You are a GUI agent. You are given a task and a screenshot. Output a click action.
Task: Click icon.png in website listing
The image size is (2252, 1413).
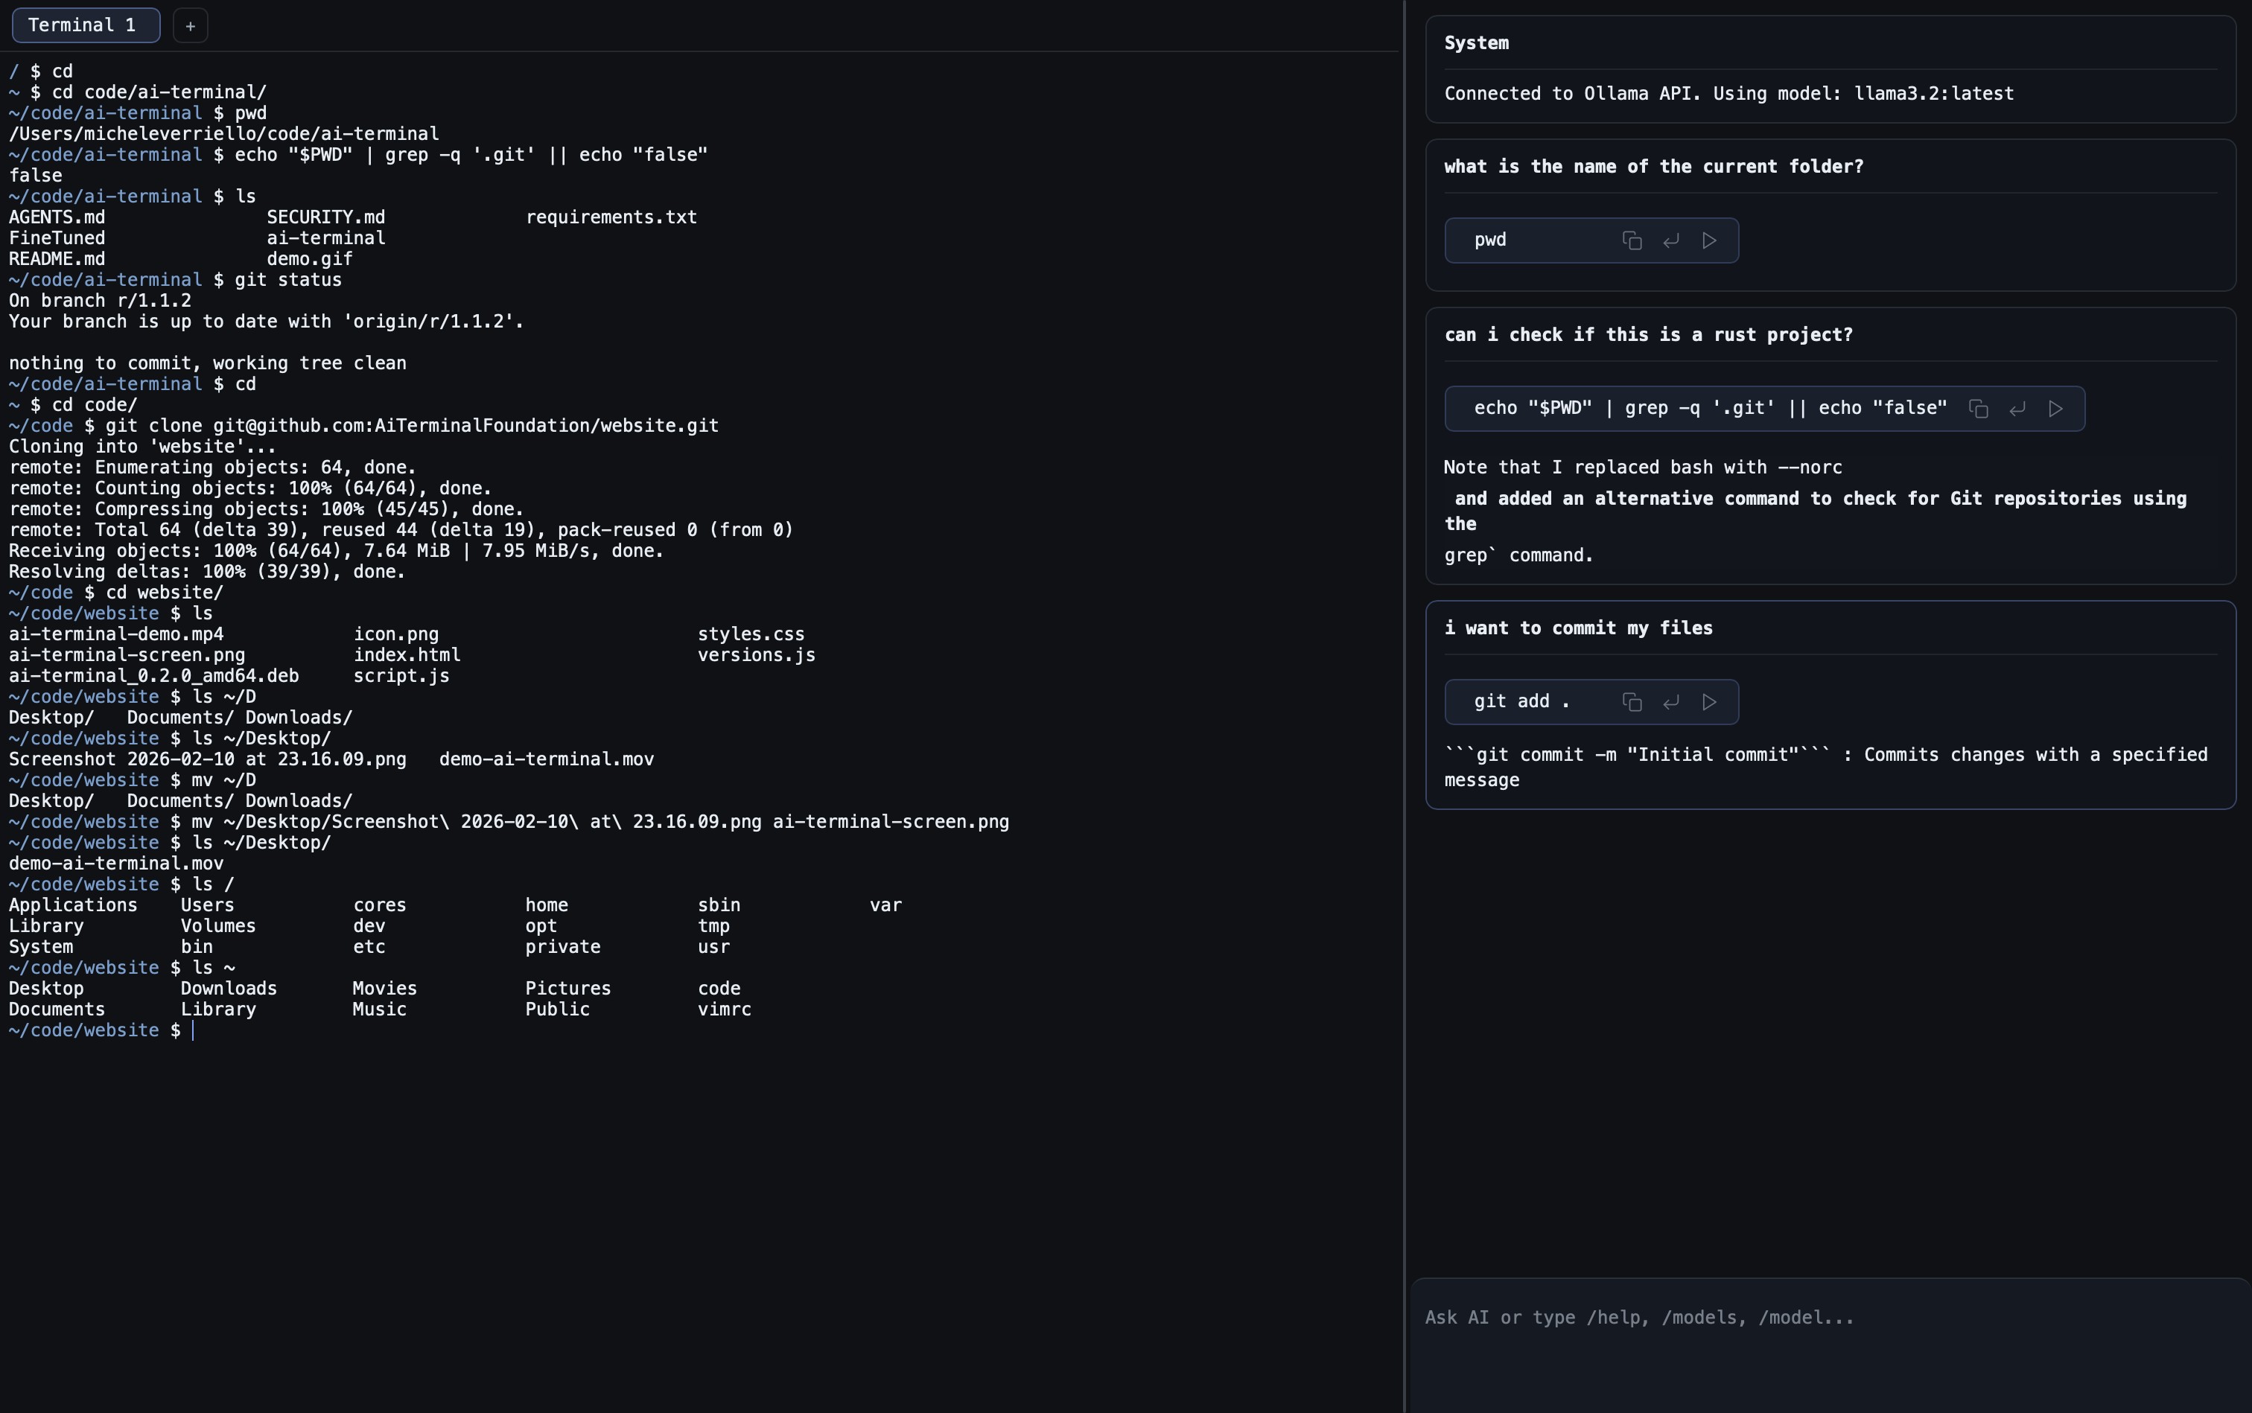pos(395,634)
